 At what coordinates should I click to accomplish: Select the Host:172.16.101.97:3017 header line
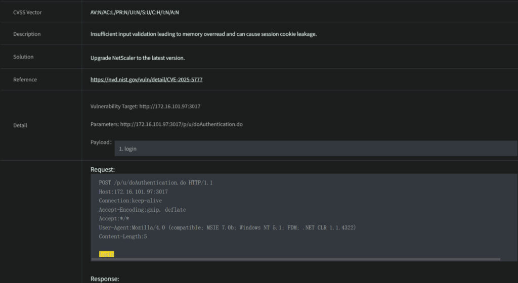coord(133,192)
